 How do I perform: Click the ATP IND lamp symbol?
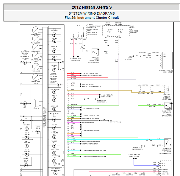click(x=26, y=165)
